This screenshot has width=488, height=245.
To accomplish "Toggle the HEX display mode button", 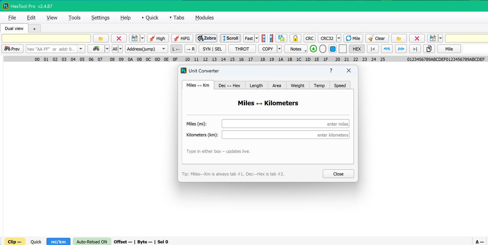I will pos(357,49).
